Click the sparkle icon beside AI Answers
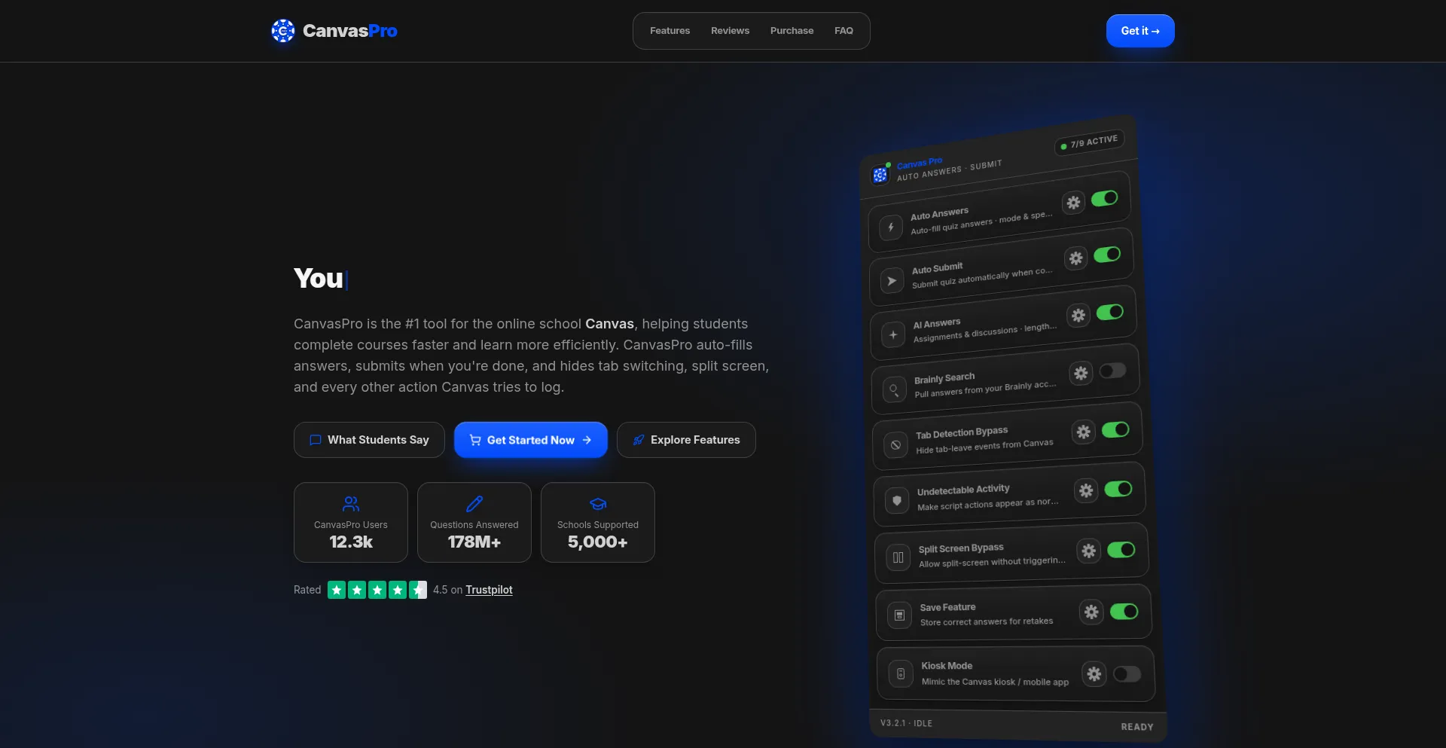1446x748 pixels. click(x=893, y=335)
